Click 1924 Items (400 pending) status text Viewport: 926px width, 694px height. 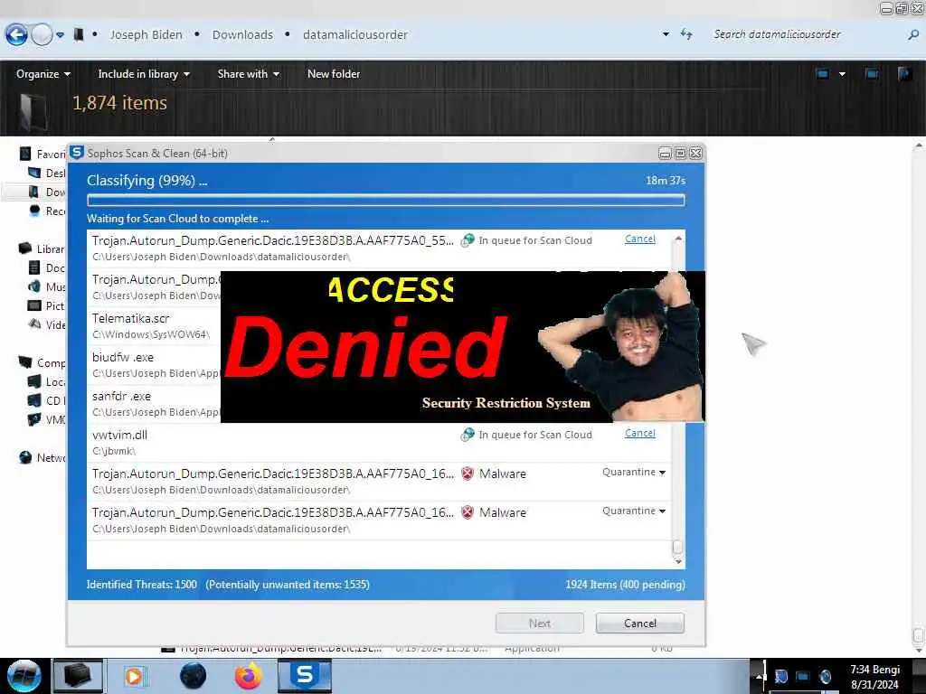point(625,585)
